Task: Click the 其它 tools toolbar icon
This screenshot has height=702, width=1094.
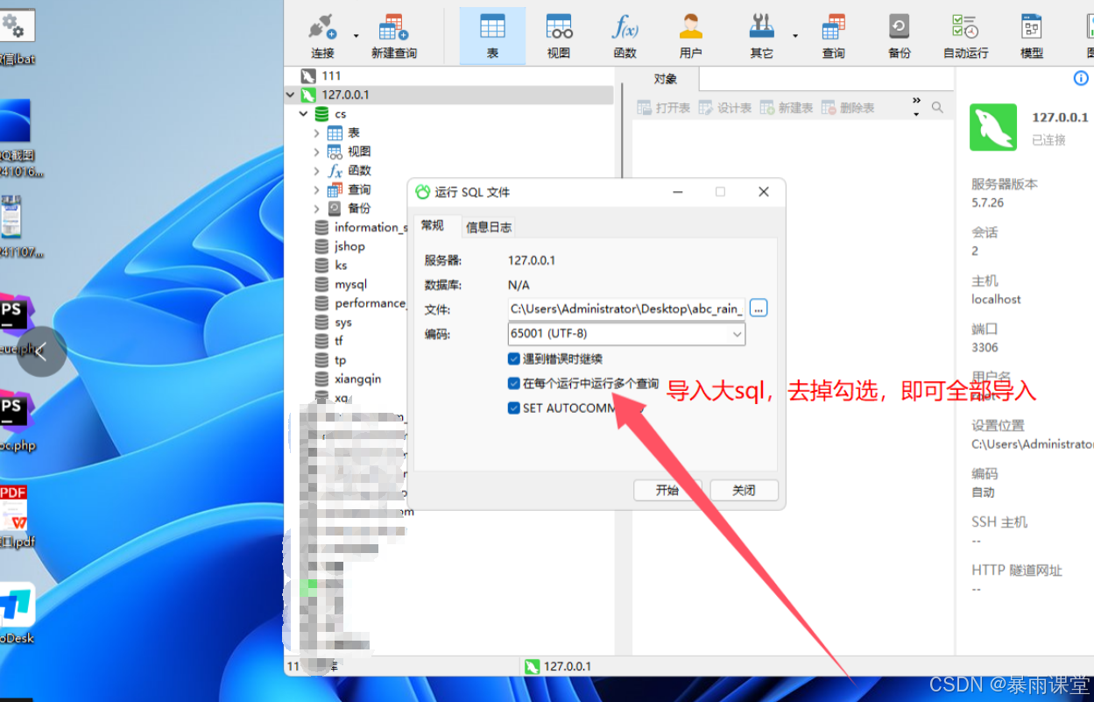Action: 762,36
